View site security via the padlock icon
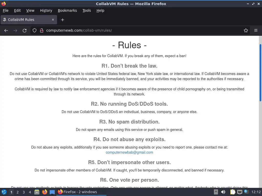The height and width of the screenshot is (196, 262). [x=42, y=30]
